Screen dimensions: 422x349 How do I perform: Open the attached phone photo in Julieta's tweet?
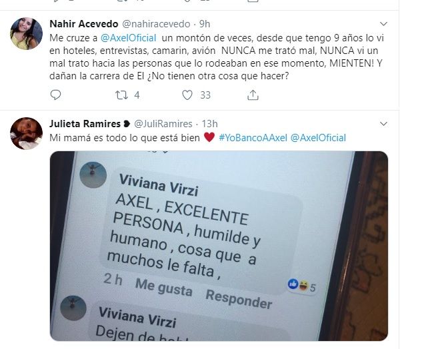point(219,246)
